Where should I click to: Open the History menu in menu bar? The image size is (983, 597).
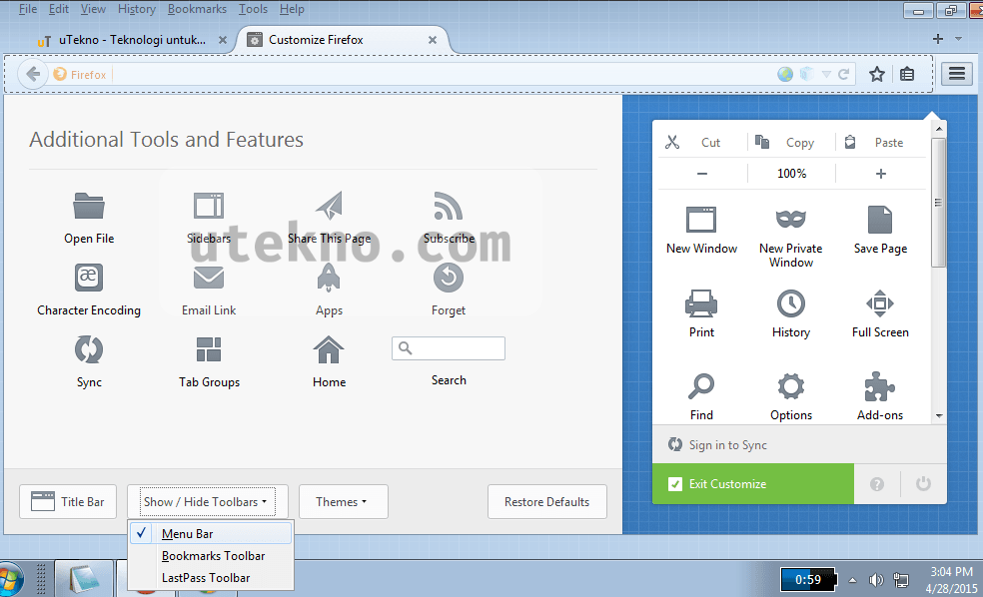(137, 9)
